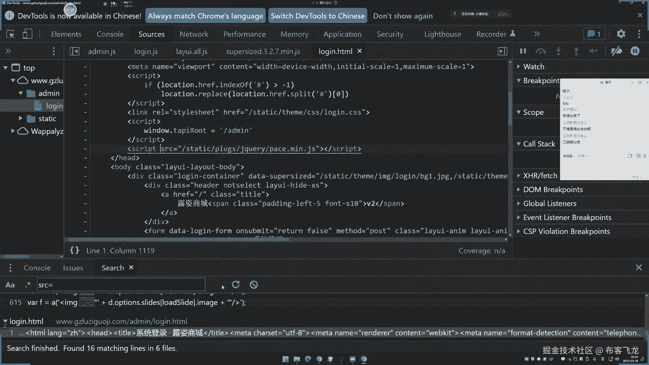
Task: Clear the search results icon
Action: point(254,285)
